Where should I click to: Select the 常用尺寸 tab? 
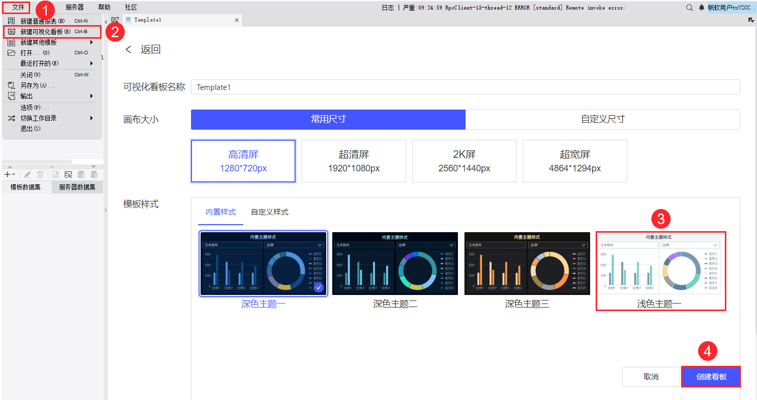328,119
